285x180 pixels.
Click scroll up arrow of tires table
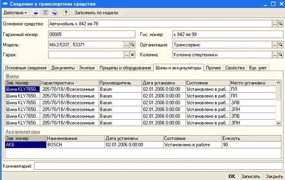[x=279, y=82]
